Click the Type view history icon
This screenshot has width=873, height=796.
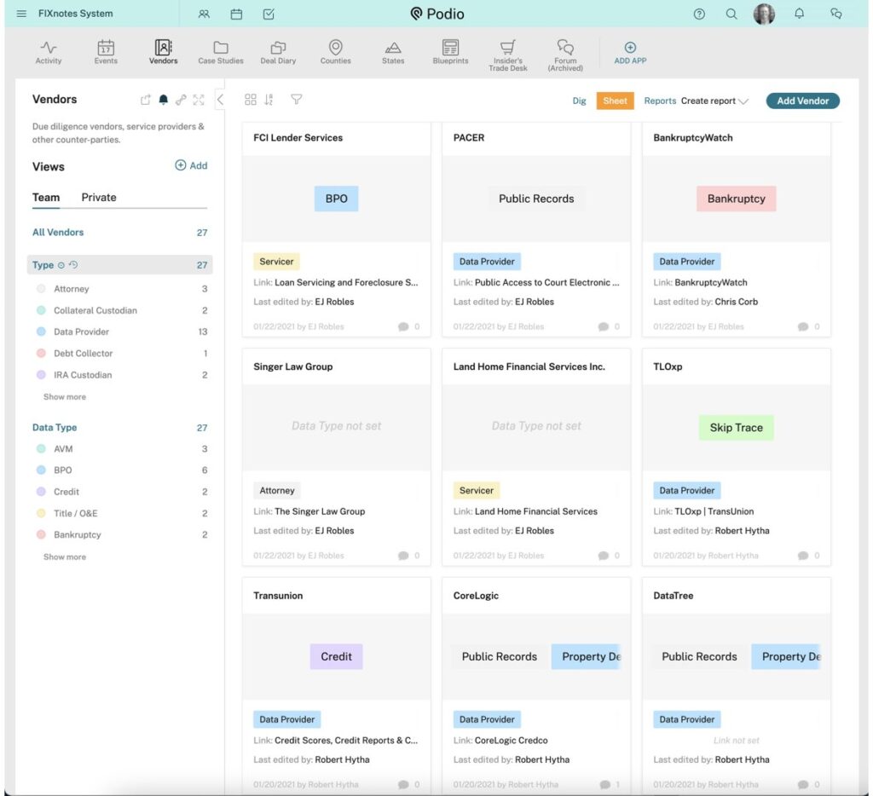coord(73,265)
